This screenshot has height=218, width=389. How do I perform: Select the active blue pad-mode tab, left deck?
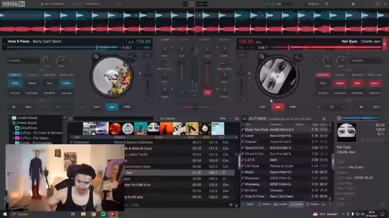point(15,74)
